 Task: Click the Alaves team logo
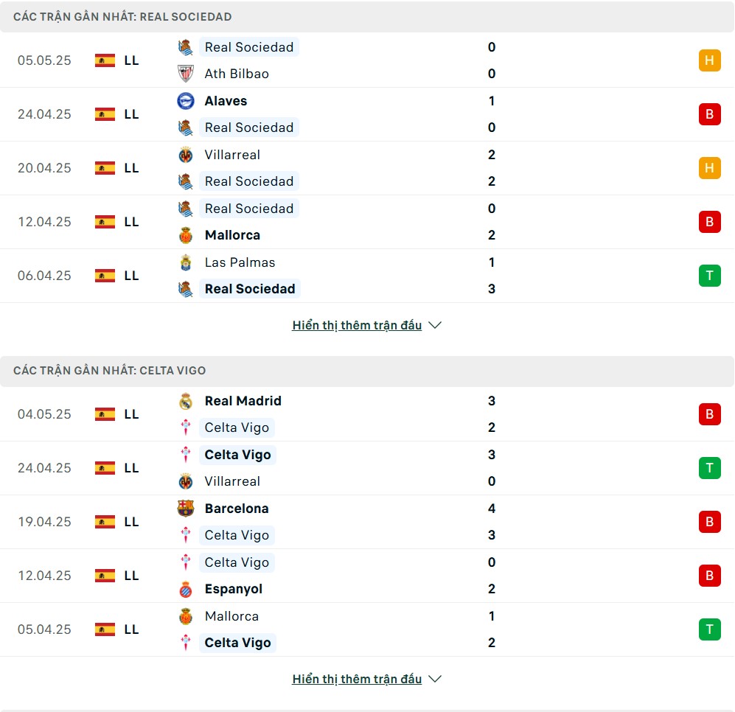coord(186,101)
